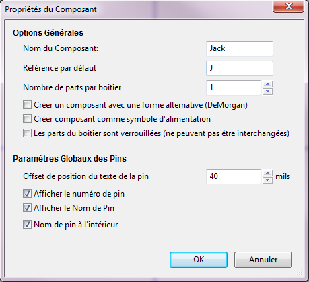This screenshot has width=309, height=282.
Task: Increase Nombre de parts with up arrow
Action: pos(267,84)
